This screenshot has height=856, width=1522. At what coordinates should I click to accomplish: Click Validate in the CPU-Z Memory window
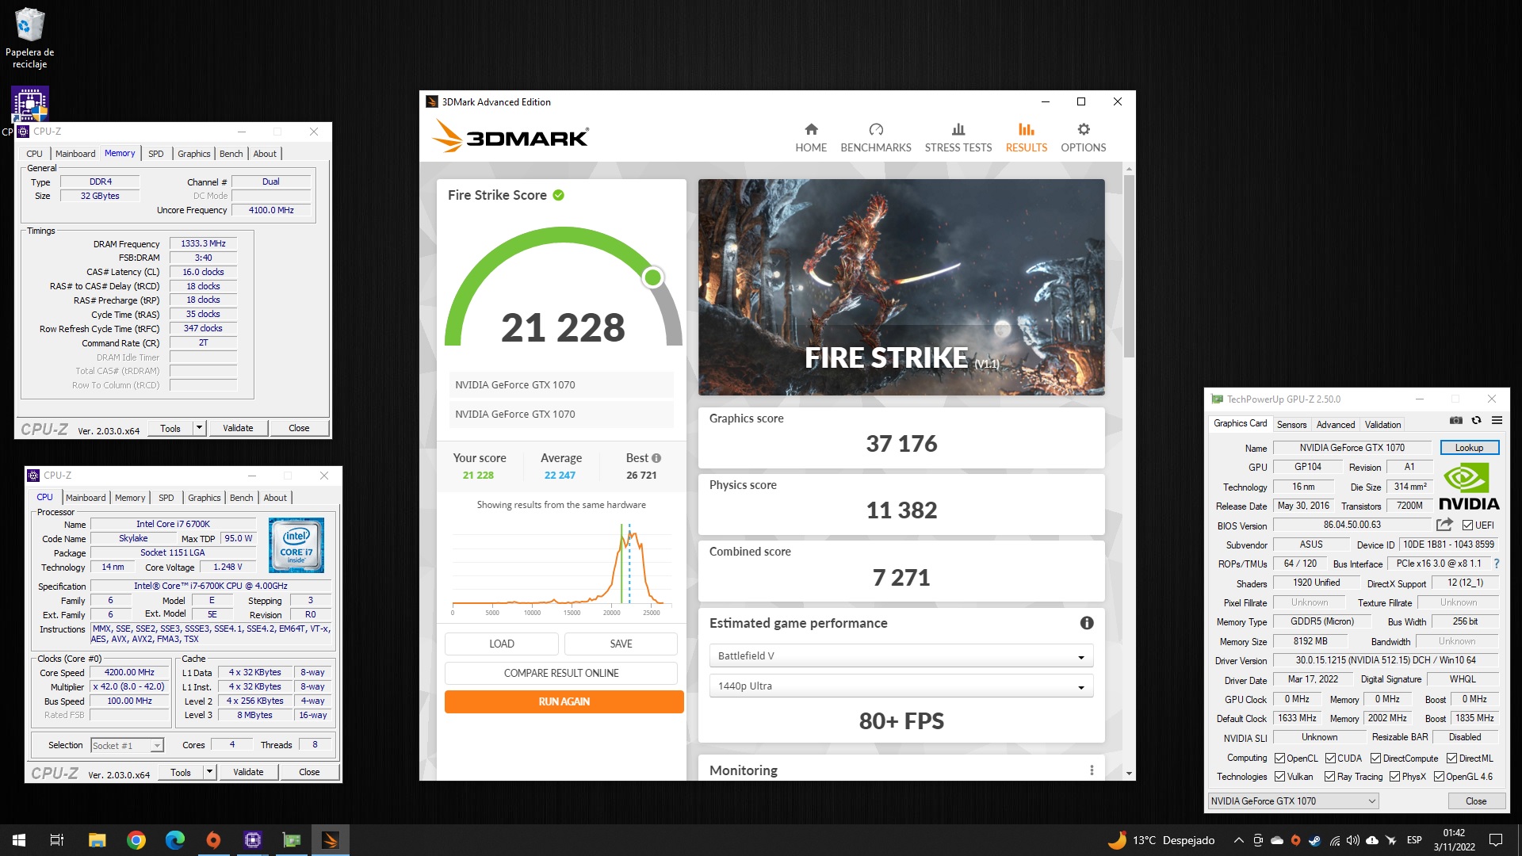click(238, 428)
